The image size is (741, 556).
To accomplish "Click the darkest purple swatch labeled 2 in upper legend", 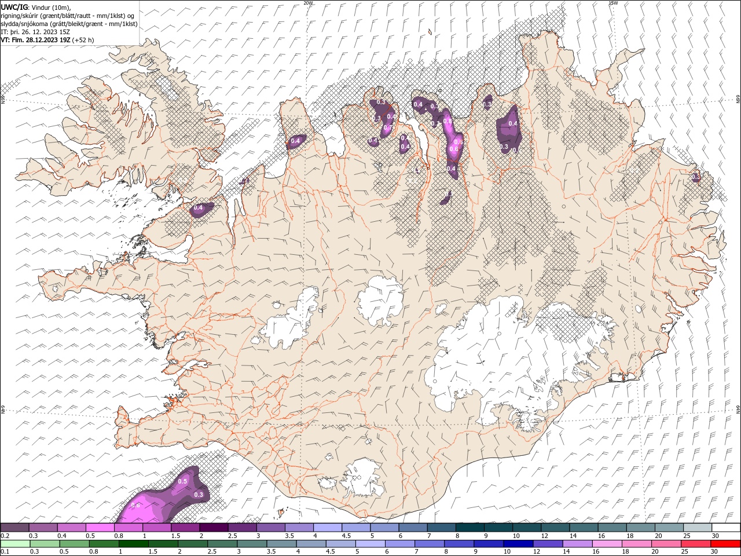I will click(x=214, y=527).
